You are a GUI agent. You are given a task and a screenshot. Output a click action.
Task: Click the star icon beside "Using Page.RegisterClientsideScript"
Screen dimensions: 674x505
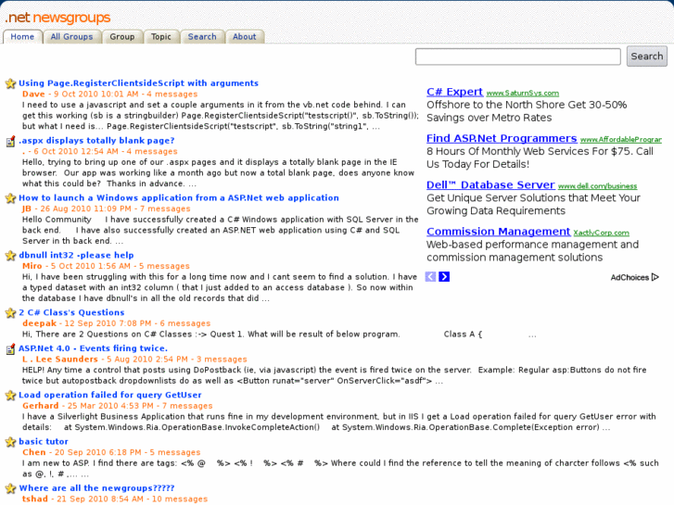tap(11, 83)
